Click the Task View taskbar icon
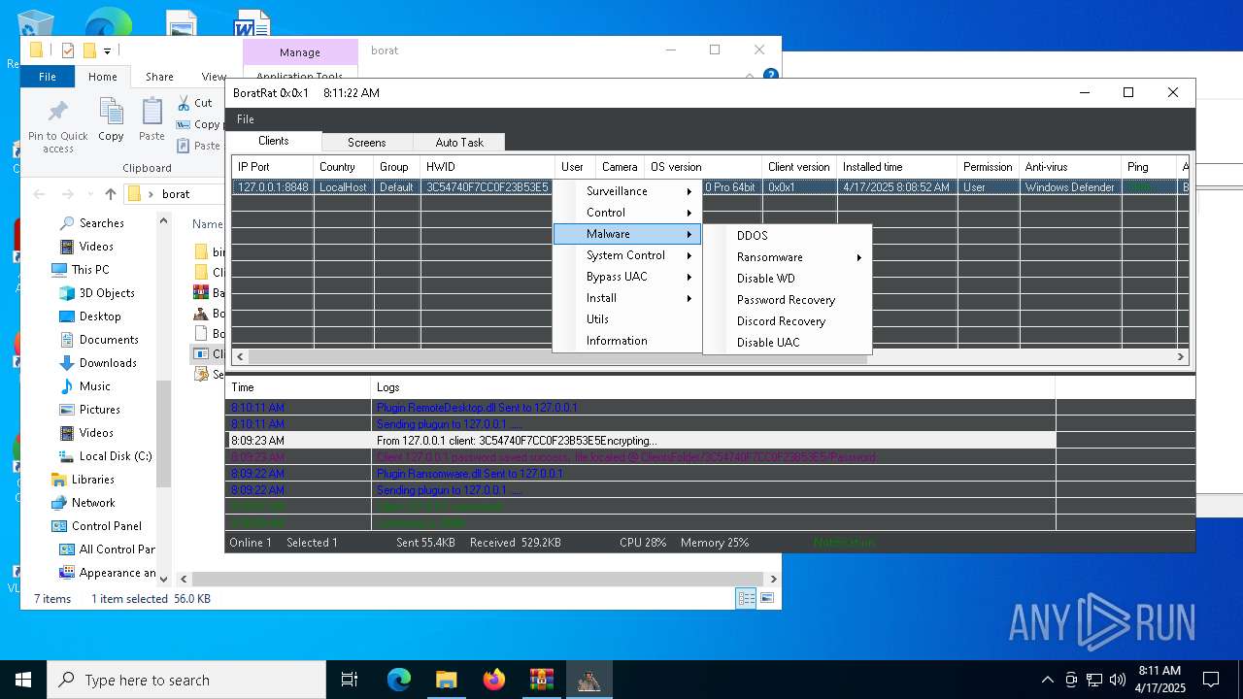 [350, 680]
